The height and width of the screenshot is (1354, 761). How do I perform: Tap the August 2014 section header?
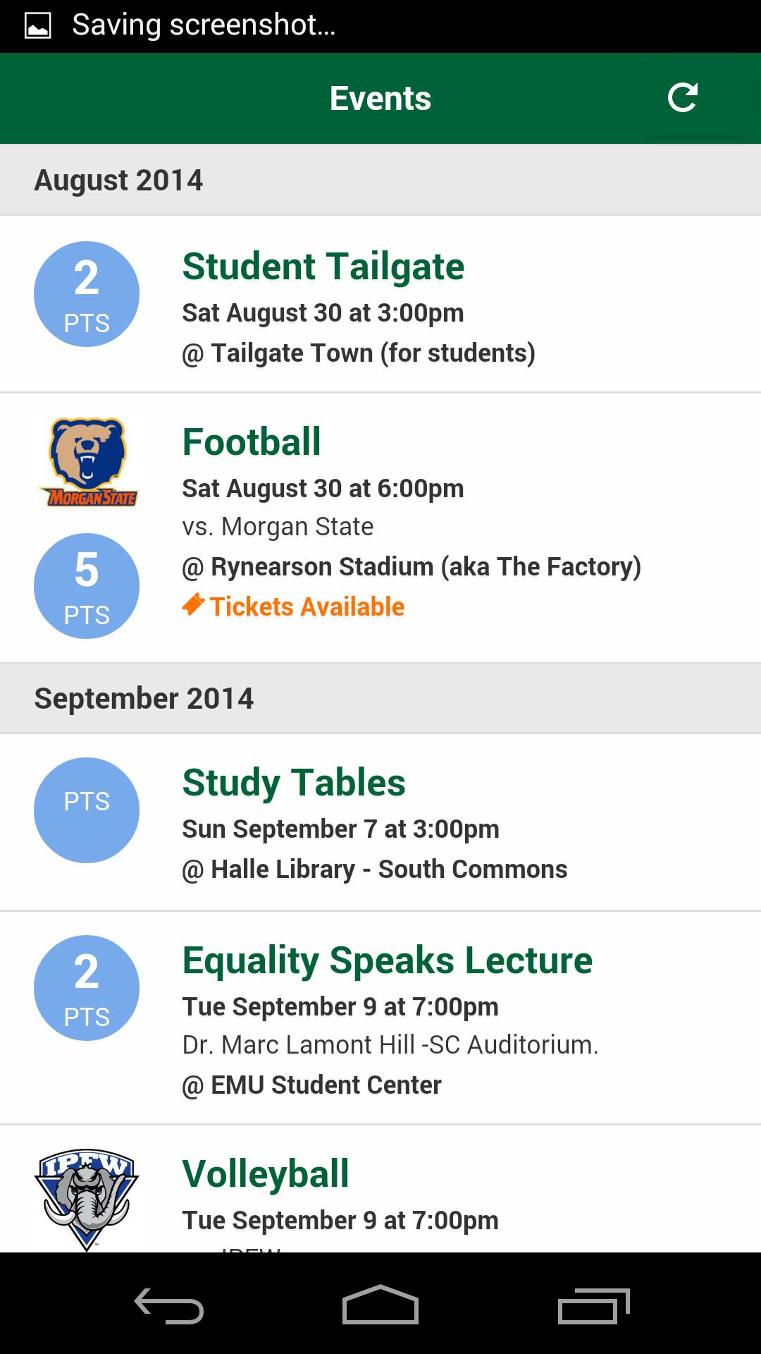118,180
